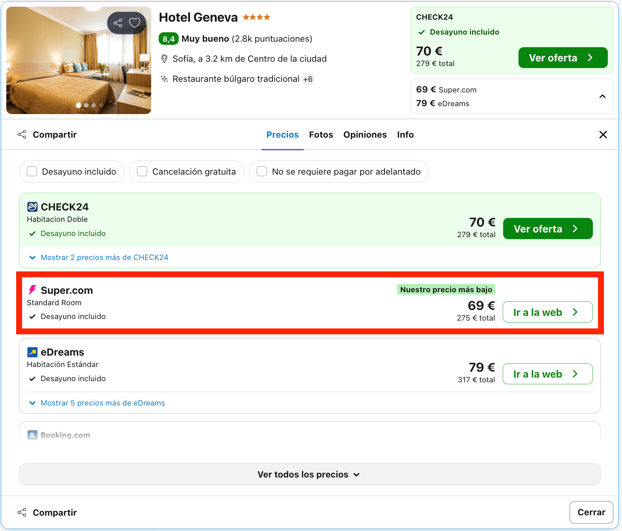This screenshot has width=622, height=531.
Task: Click the third photo carousel dot
Action: (94, 105)
